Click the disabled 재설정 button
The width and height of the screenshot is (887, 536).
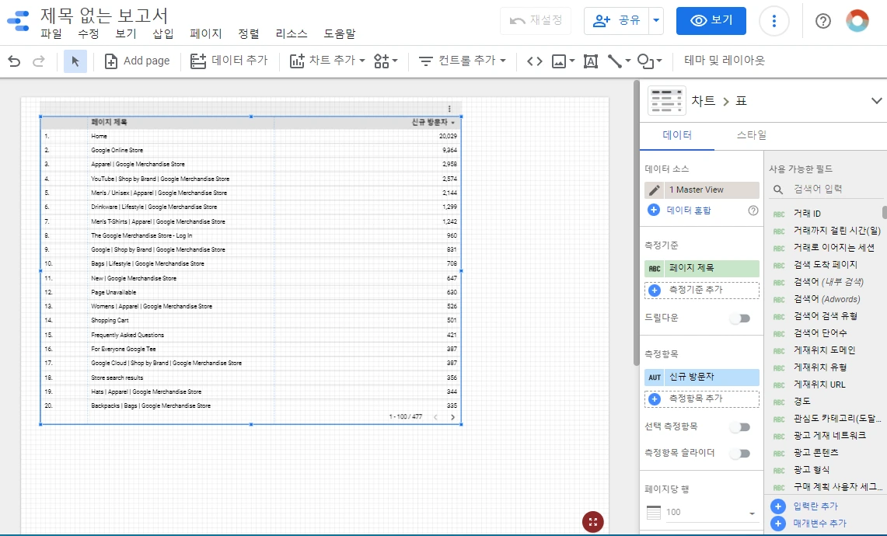(536, 21)
